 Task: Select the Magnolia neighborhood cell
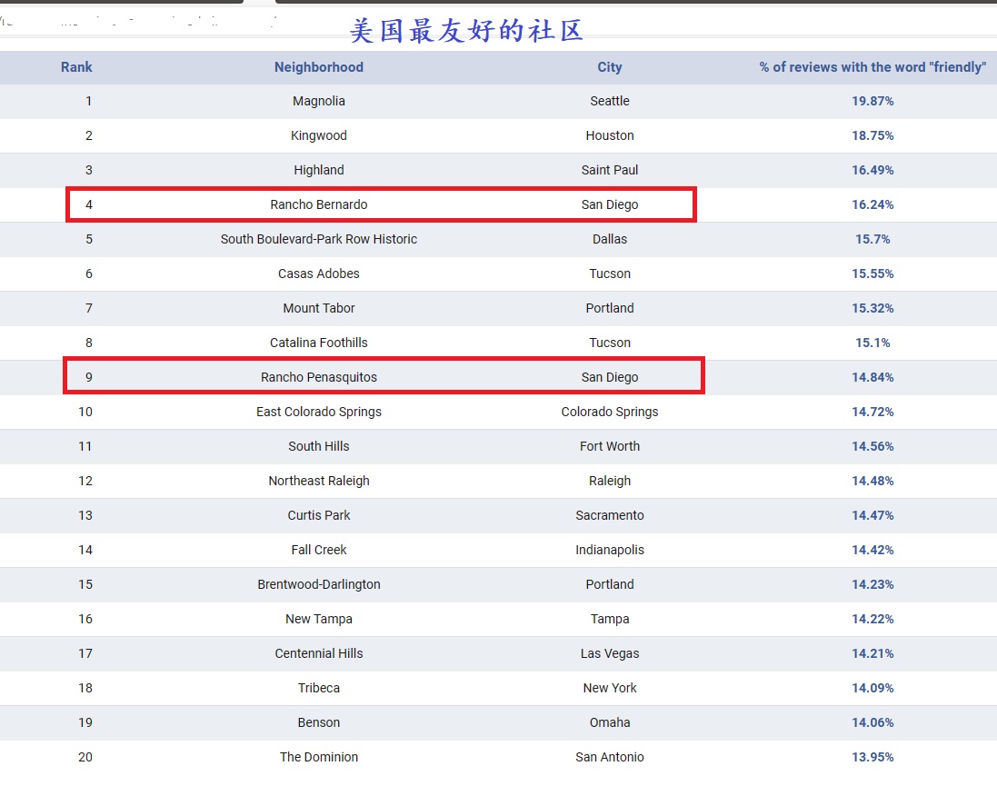click(x=318, y=101)
